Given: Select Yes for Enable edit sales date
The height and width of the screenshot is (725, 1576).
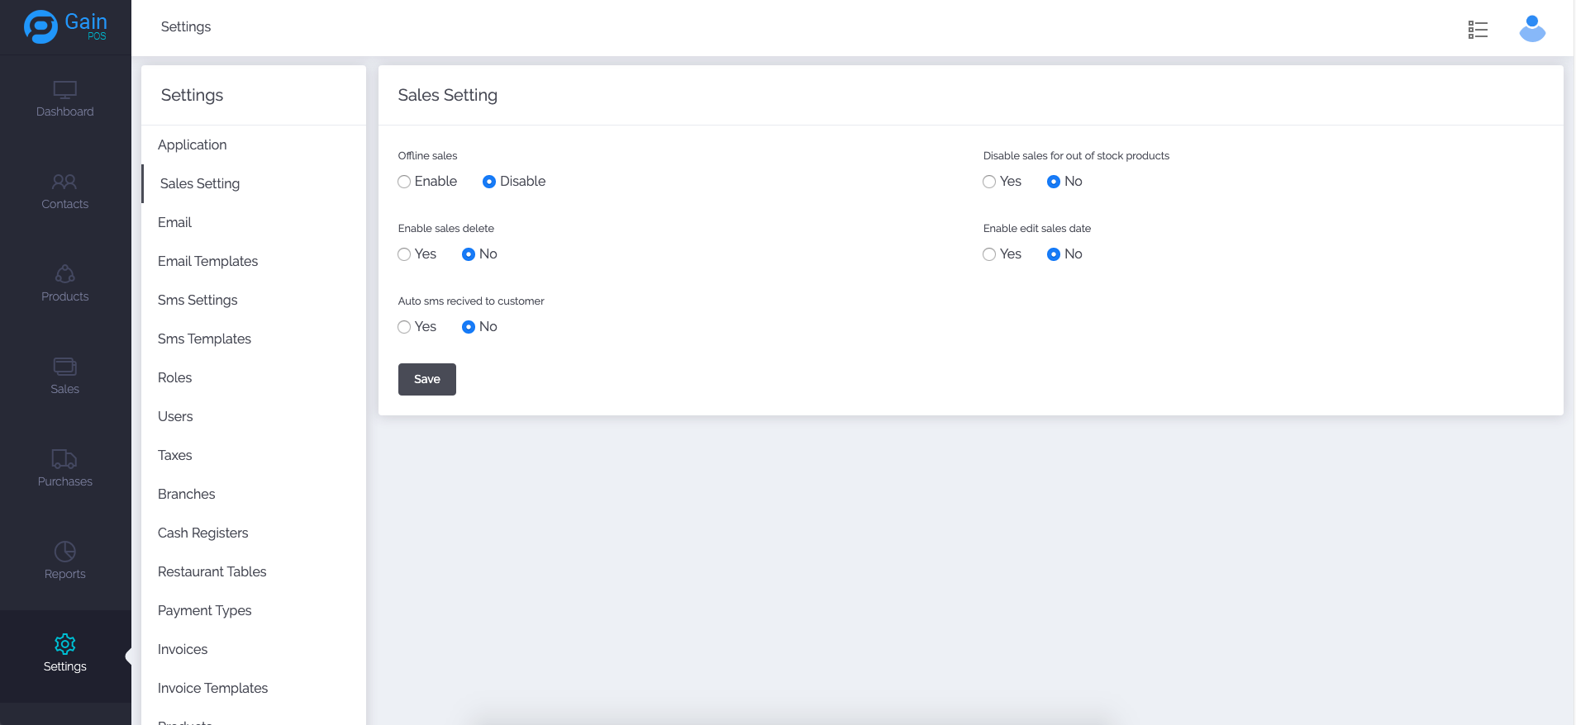Looking at the screenshot, I should (x=989, y=254).
